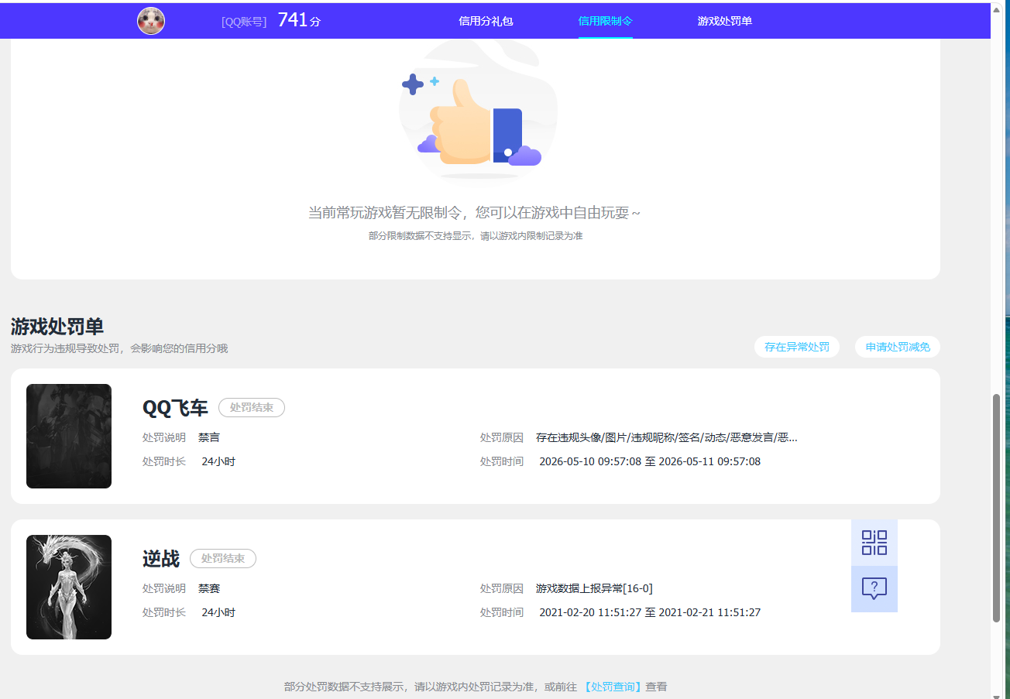This screenshot has height=699, width=1010.
Task: Go to the 游戏处罚单 tab
Action: [725, 21]
